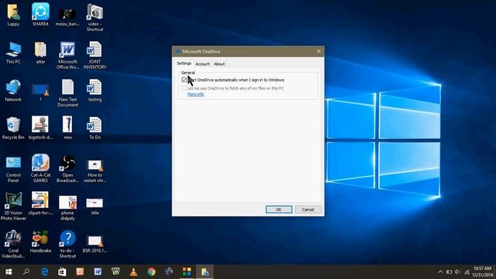Launch SHAREit from the desktop
Viewport: 496px width, 279px height.
pos(40,15)
